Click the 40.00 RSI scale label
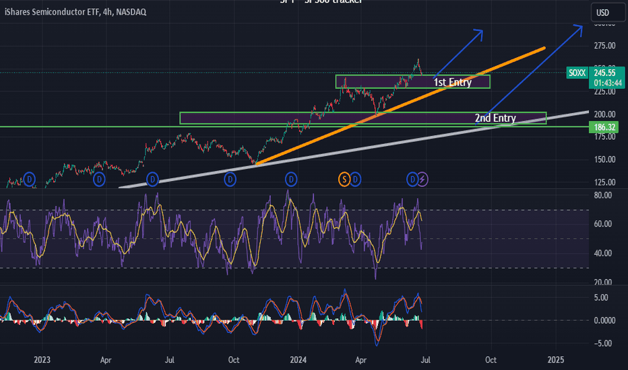Viewport: 628px width, 370px height. click(603, 253)
